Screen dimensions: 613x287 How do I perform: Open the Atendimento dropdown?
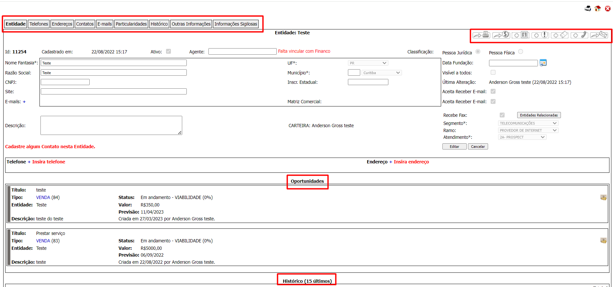click(x=522, y=137)
